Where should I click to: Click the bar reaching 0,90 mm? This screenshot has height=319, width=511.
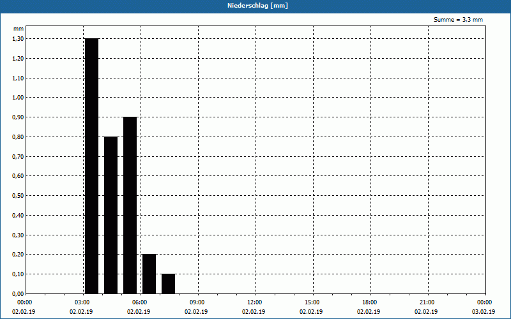tap(130, 205)
